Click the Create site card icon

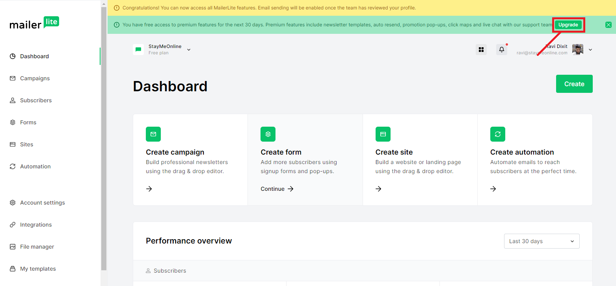(383, 134)
